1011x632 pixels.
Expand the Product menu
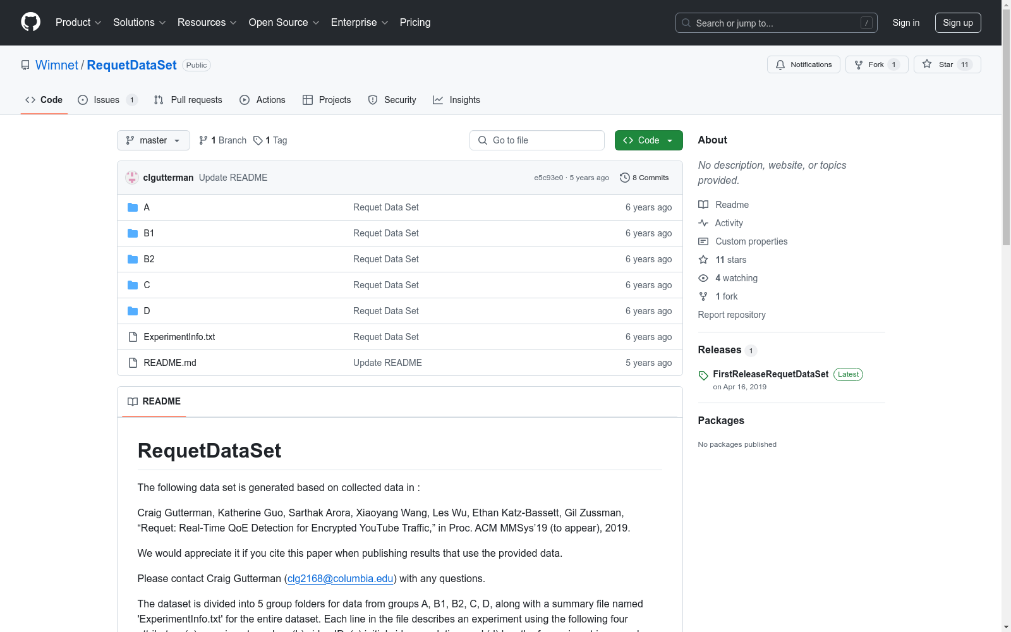tap(78, 22)
